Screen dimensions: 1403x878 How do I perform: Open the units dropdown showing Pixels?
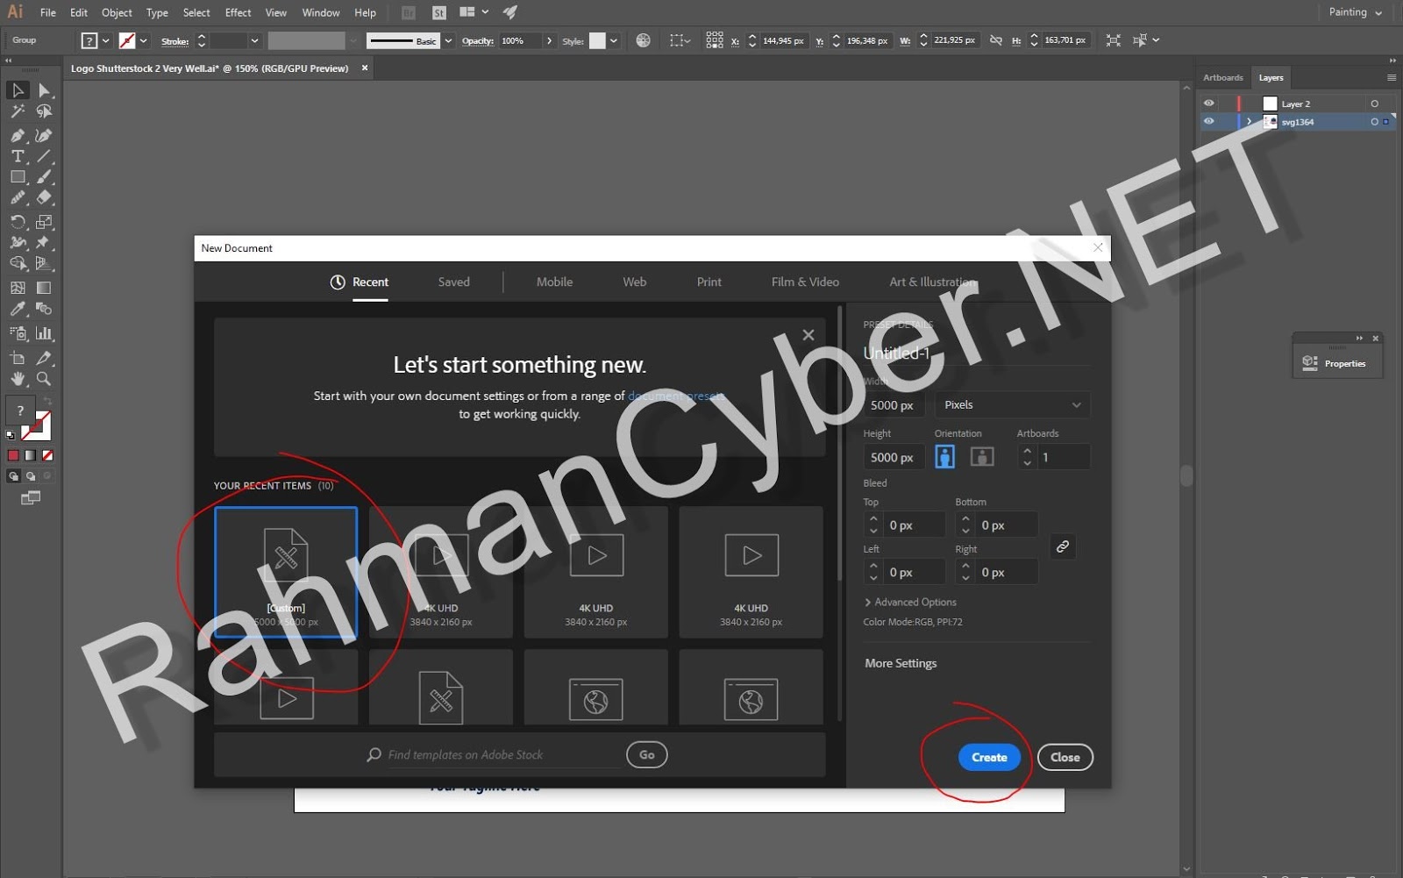pyautogui.click(x=1011, y=404)
